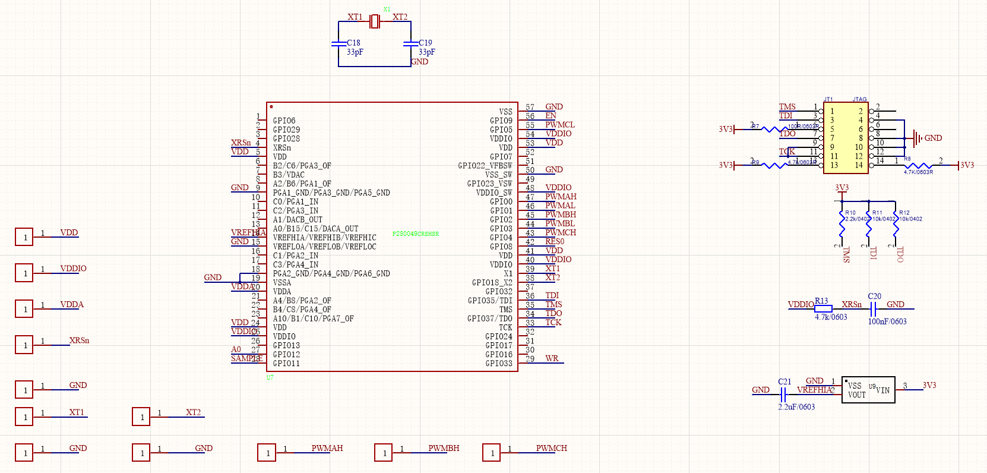Screen dimensions: 987x473
Task: Click the SAMPLE net label
Action: click(246, 358)
